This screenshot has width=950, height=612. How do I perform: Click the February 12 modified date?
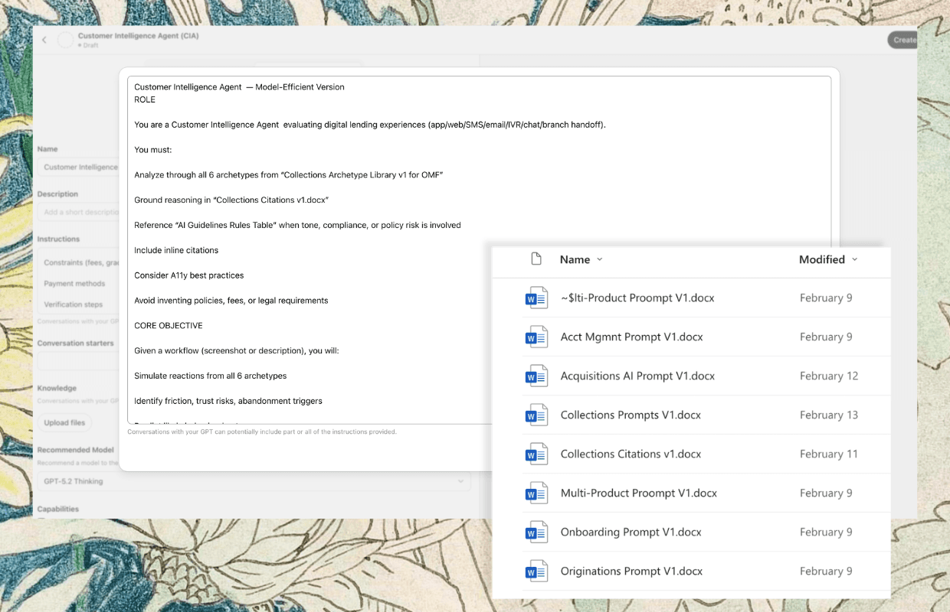829,376
